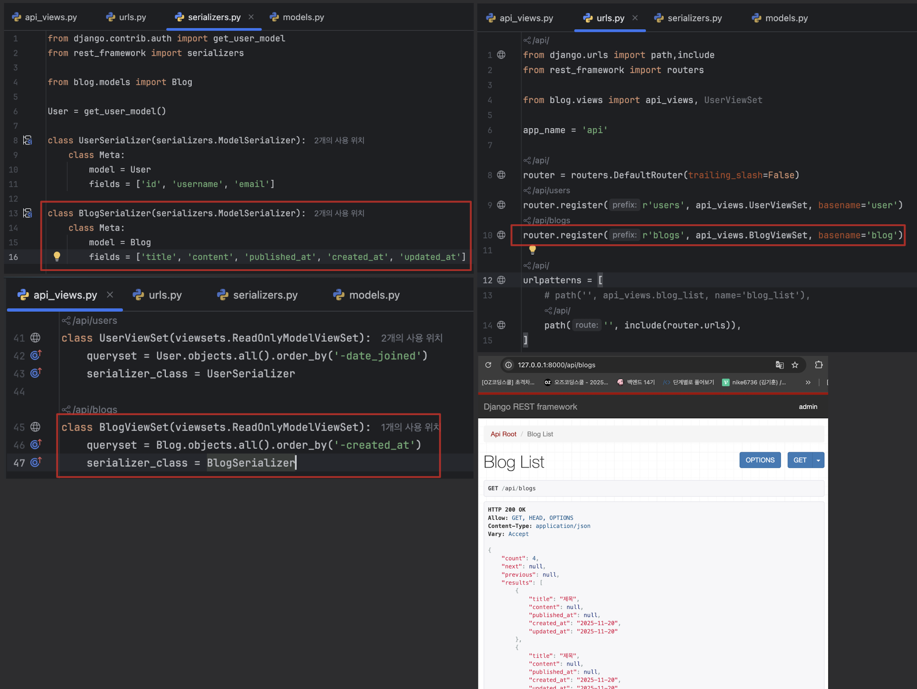Screen dimensions: 917x689
Task: Click the translate page icon in address bar
Action: [x=779, y=365]
